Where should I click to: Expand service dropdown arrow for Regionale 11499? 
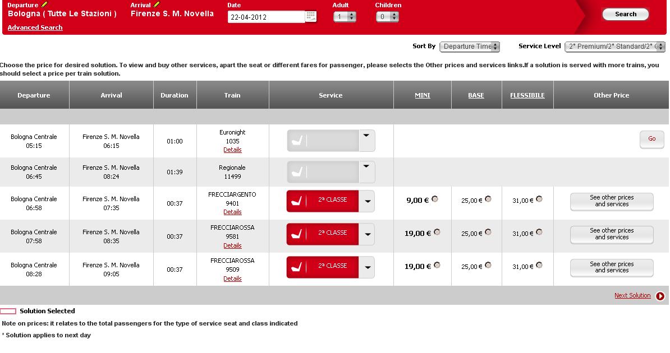click(x=366, y=172)
